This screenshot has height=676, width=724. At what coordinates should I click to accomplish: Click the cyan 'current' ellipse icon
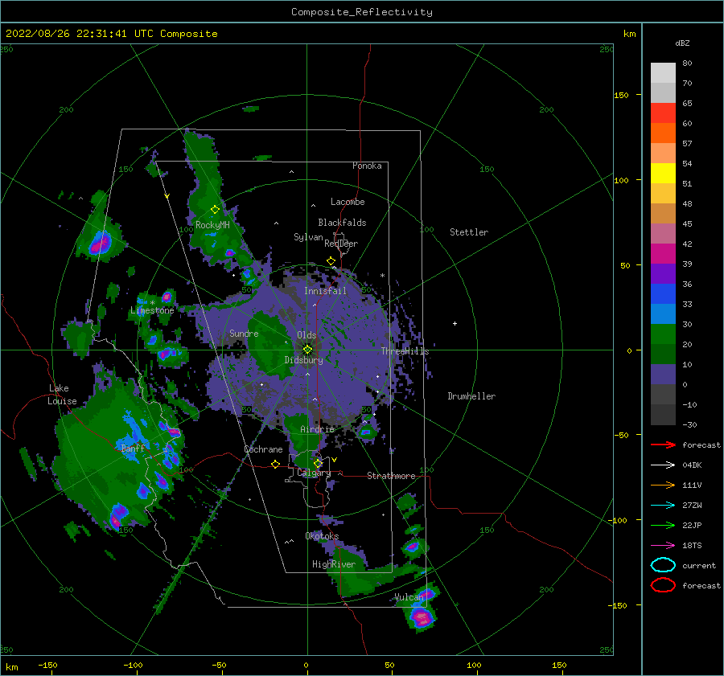tap(663, 565)
